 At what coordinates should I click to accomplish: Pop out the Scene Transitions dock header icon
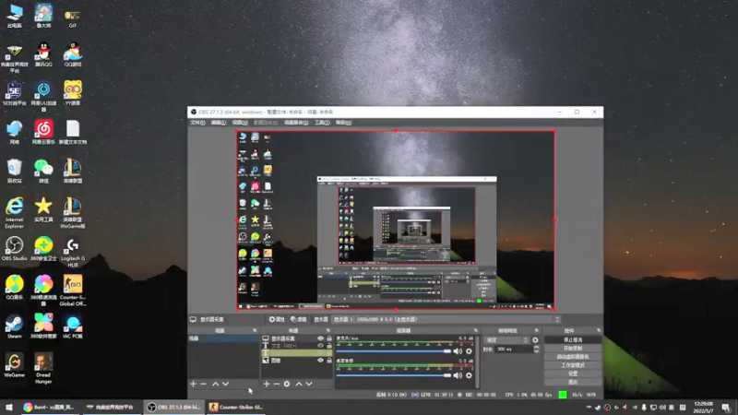[x=537, y=331]
